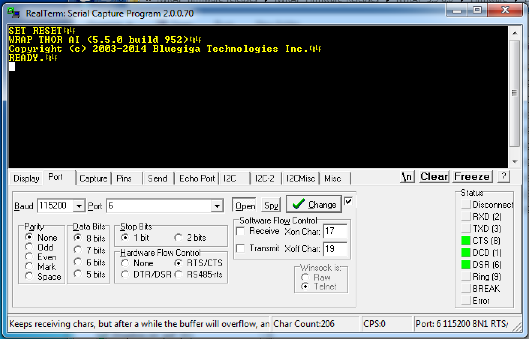Click the terminal scrollbar down arrow

(514, 162)
